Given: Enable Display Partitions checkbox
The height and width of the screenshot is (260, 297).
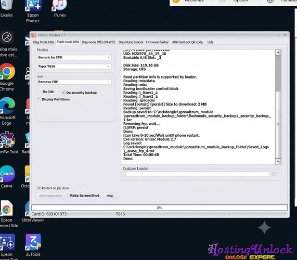Looking at the screenshot, I should [x=39, y=99].
